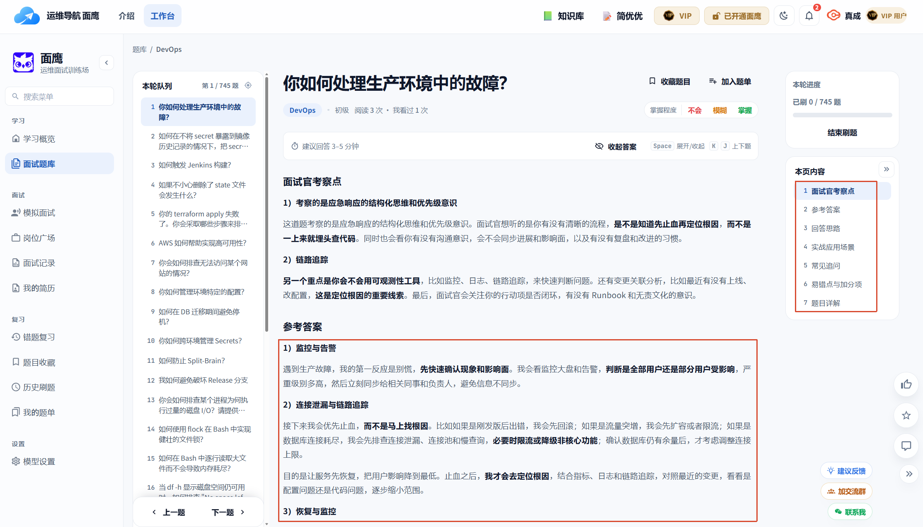The width and height of the screenshot is (923, 527).
Task: Mark mastery as 不会
Action: click(x=695, y=110)
